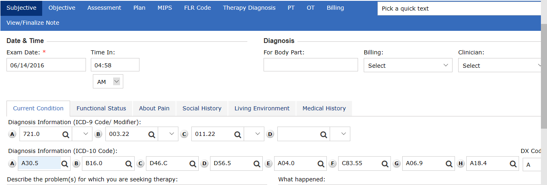Click the magnifier next to ICD-10 code D46.C
This screenshot has width=547, height=185.
193,163
